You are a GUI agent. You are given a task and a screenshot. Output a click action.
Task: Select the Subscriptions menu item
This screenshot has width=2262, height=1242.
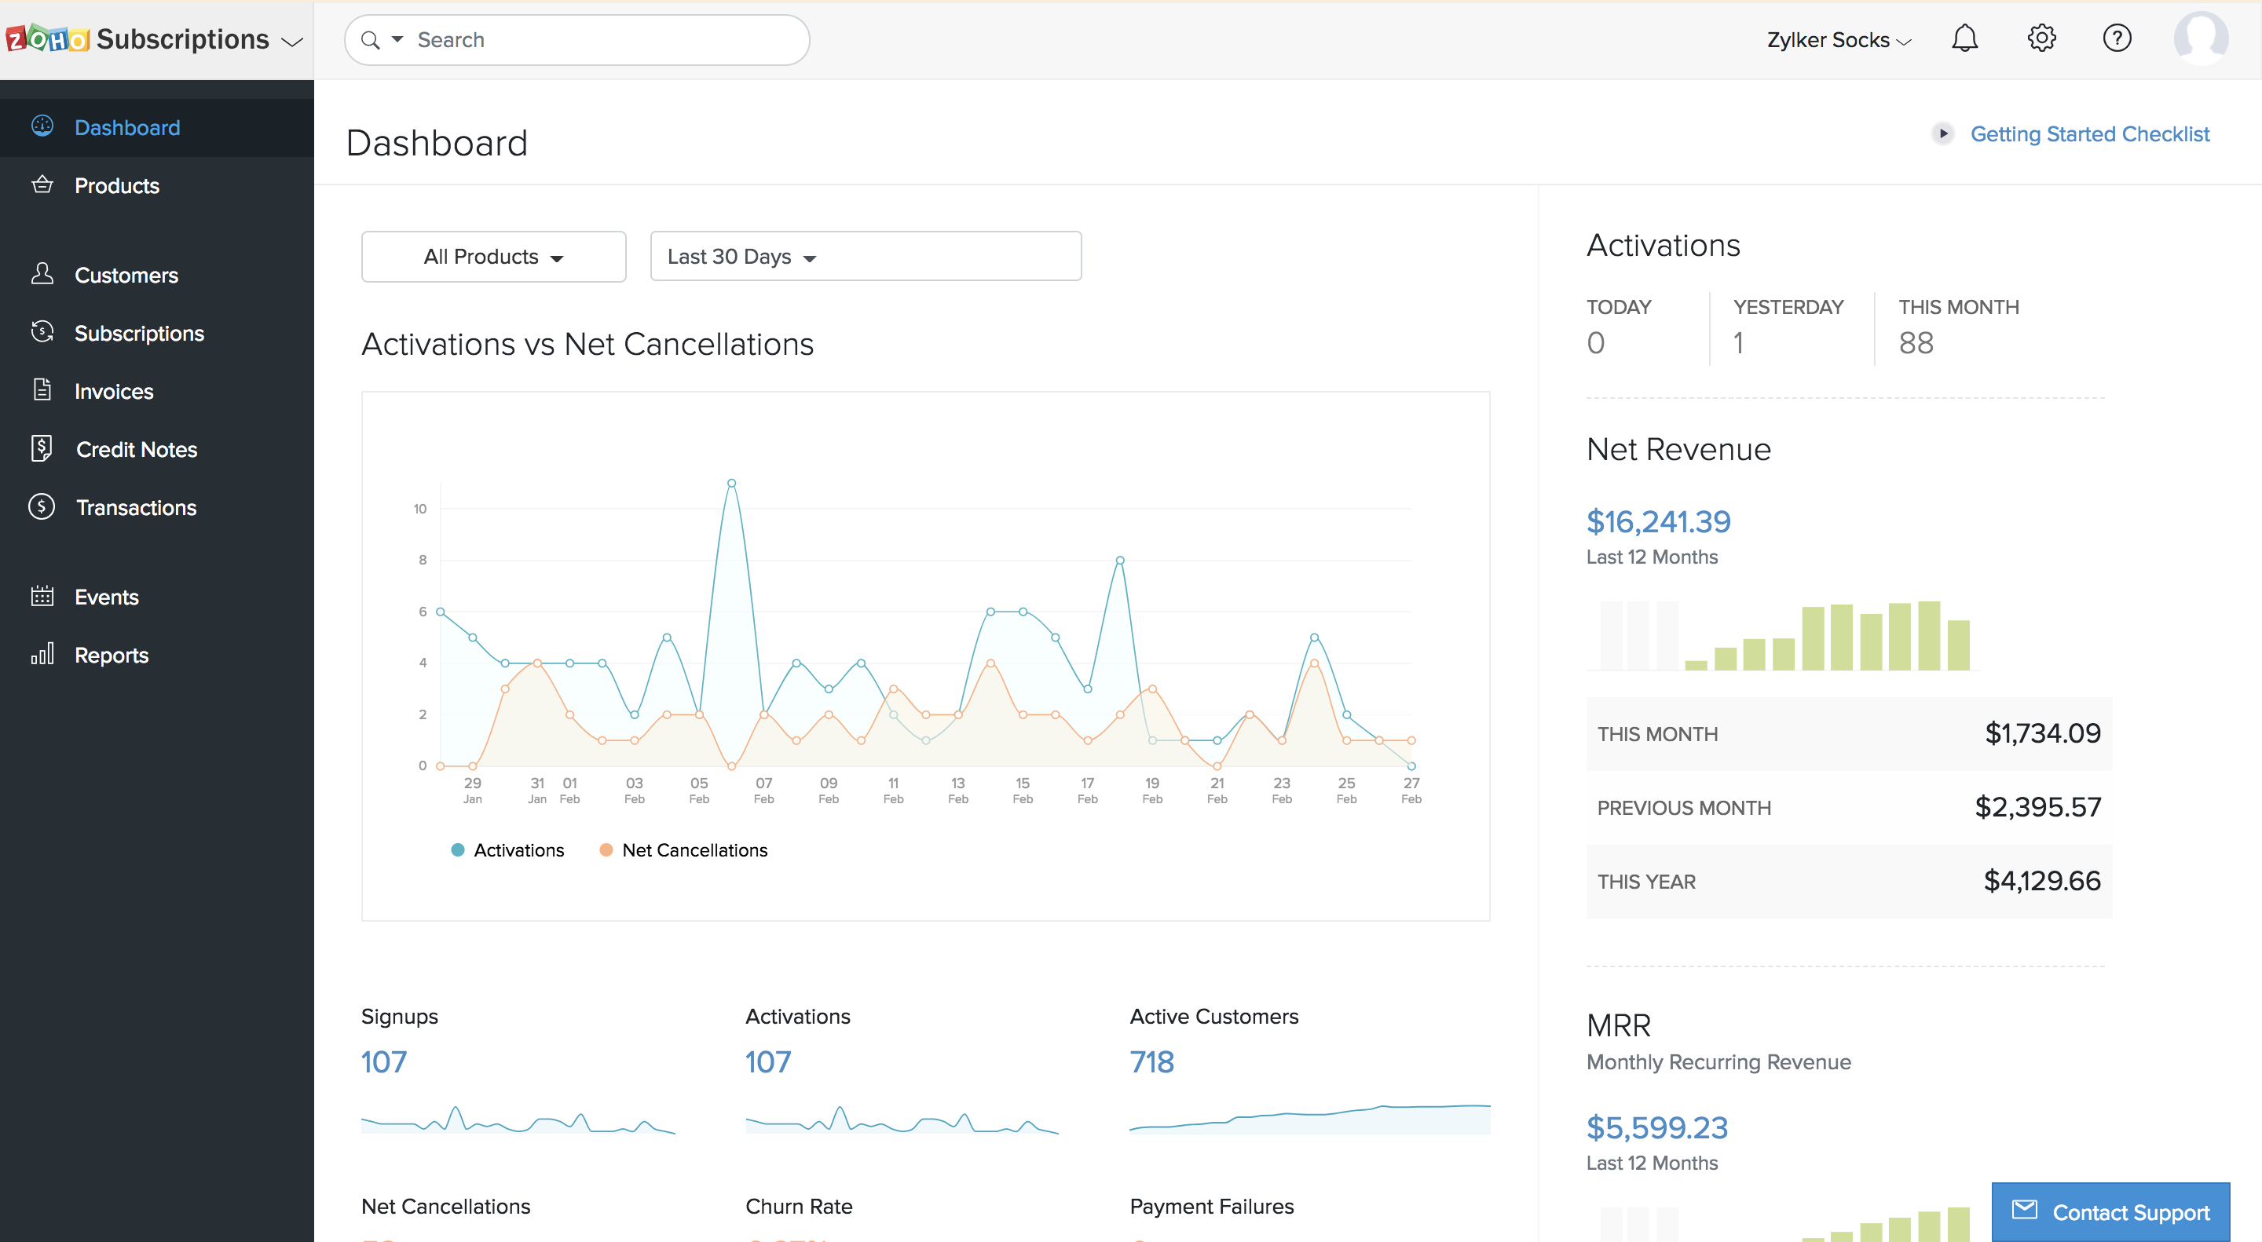[x=139, y=332]
